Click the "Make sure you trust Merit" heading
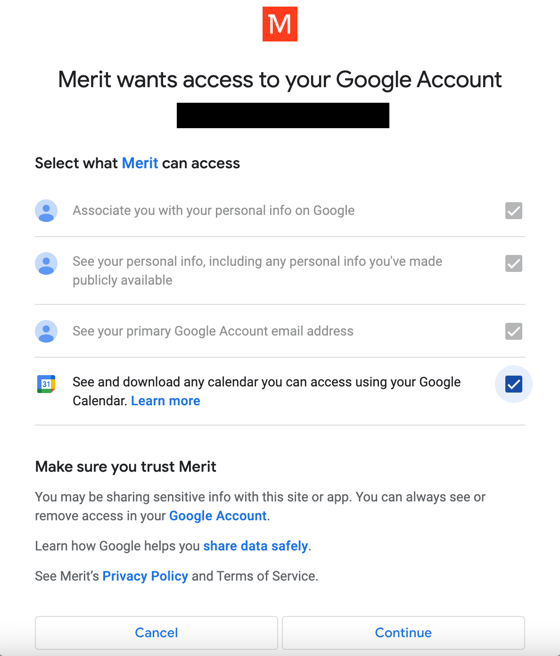This screenshot has width=560, height=656. point(125,467)
